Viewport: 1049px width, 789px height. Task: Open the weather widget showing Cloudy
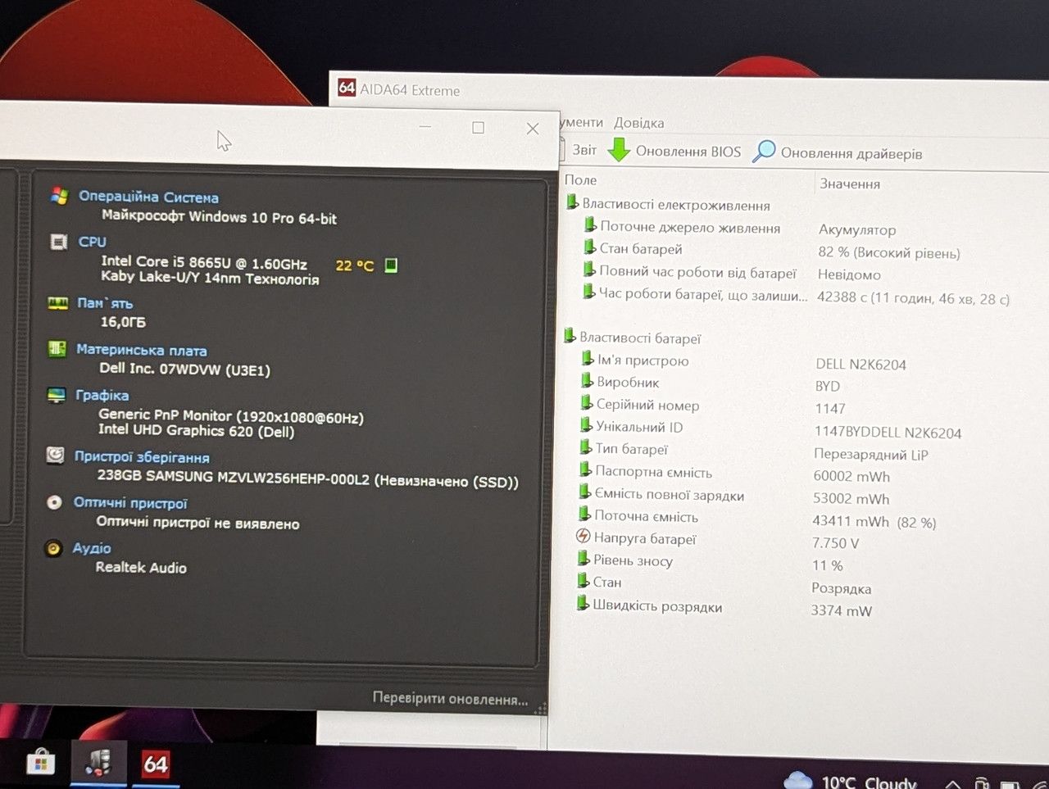(x=851, y=779)
